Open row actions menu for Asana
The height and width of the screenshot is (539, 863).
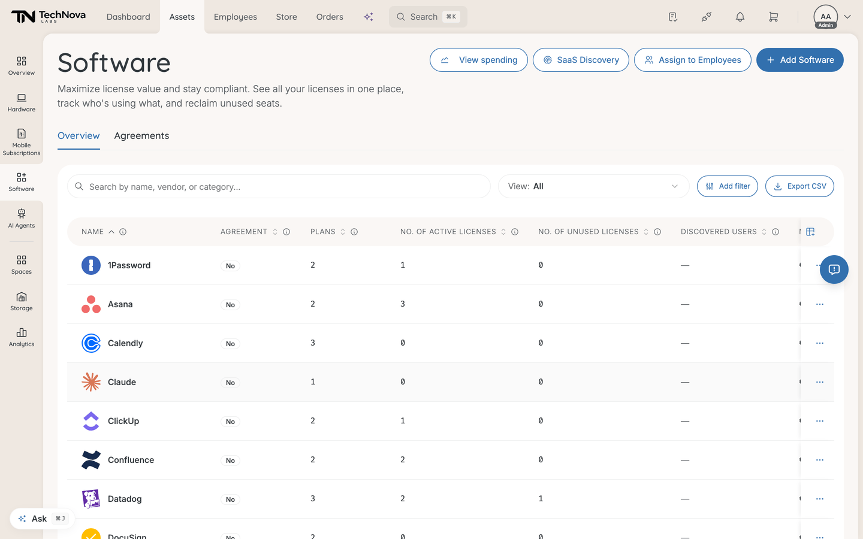820,304
